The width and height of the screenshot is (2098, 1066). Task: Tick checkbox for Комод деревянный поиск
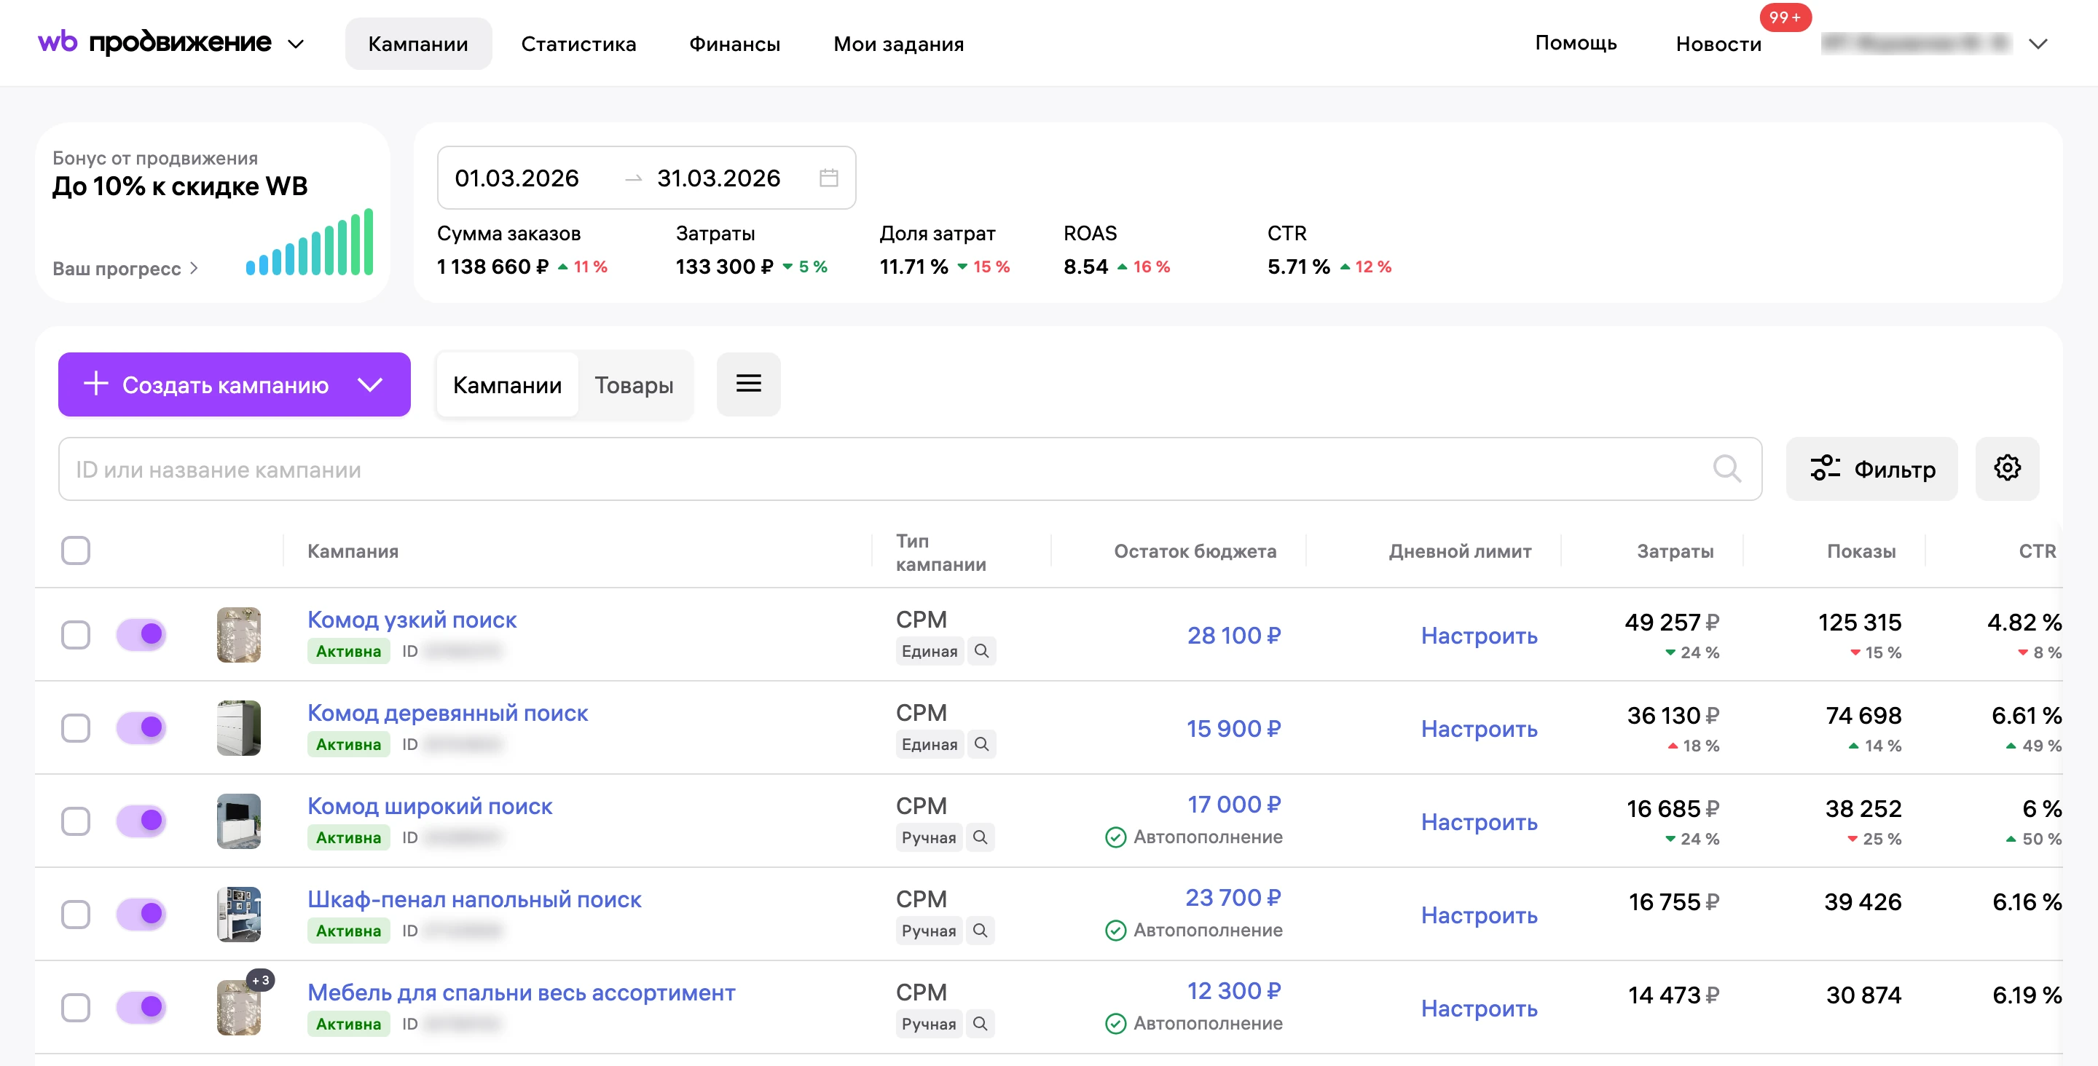[76, 728]
